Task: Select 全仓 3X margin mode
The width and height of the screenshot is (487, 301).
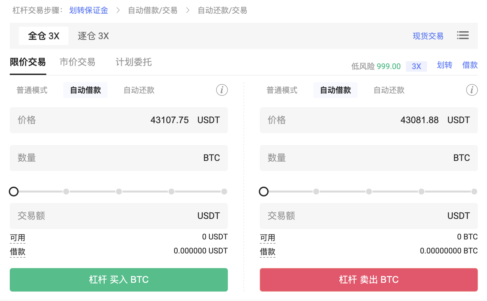Action: 44,36
